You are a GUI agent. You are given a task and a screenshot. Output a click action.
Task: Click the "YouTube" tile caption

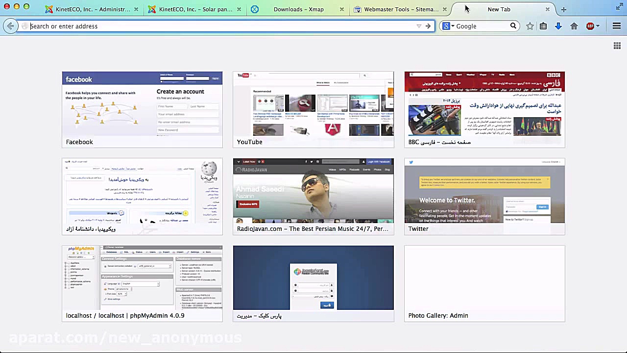tap(250, 142)
